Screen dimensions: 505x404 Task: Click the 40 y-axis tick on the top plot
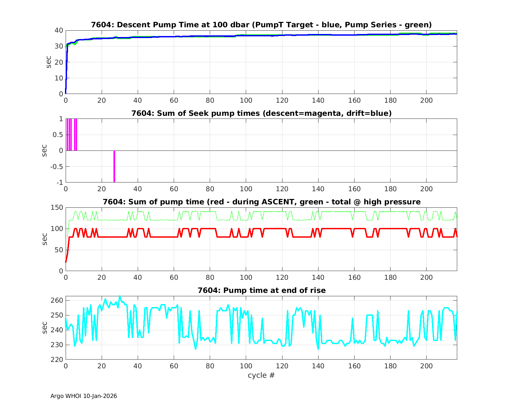coord(59,30)
